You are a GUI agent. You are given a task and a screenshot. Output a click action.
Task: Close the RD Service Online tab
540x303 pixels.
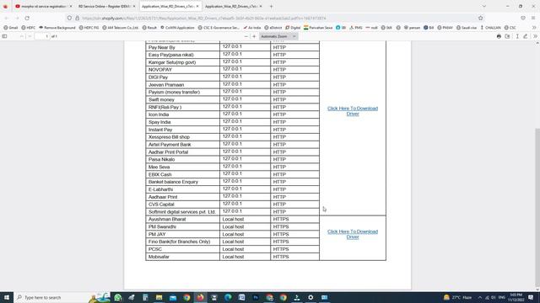(134, 6)
